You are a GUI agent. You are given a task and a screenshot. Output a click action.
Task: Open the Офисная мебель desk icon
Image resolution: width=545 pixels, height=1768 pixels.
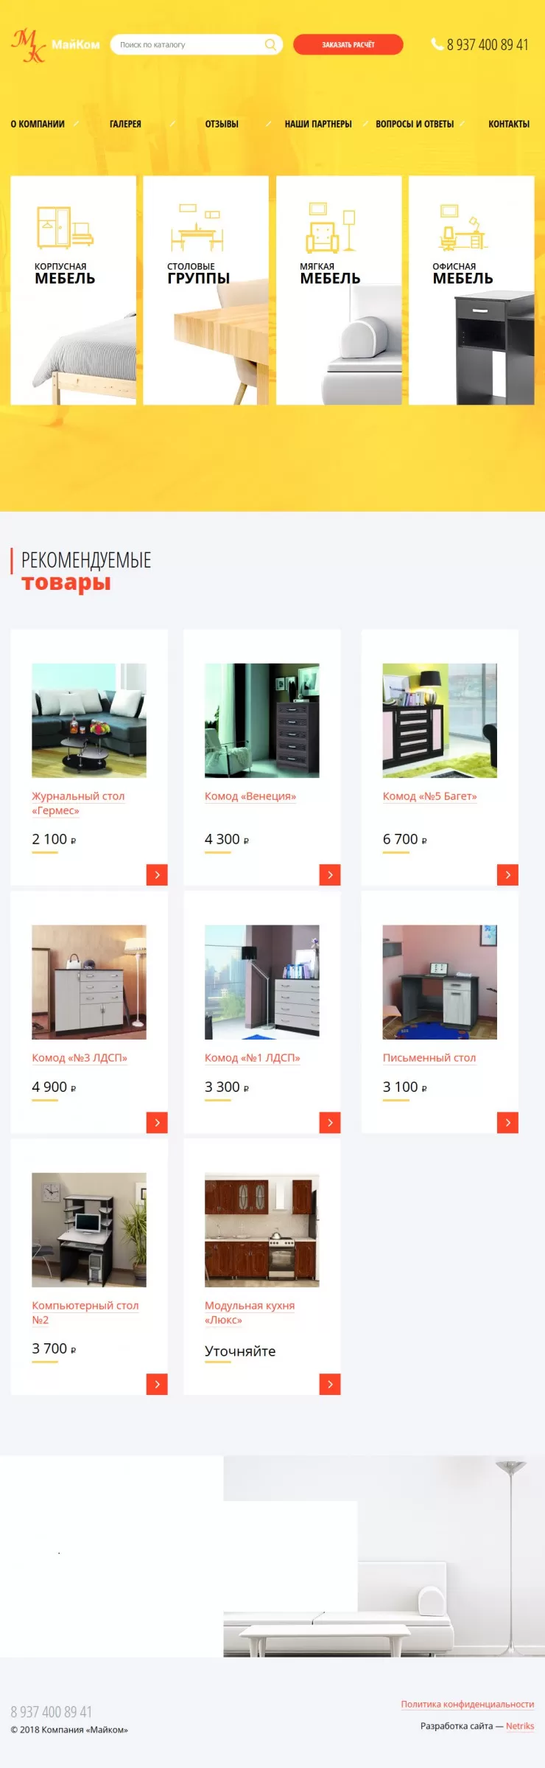point(463,227)
